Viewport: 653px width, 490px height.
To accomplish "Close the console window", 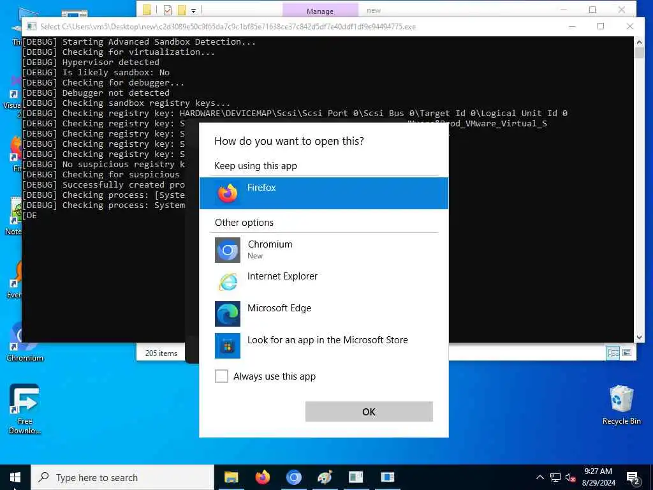I will pos(629,26).
